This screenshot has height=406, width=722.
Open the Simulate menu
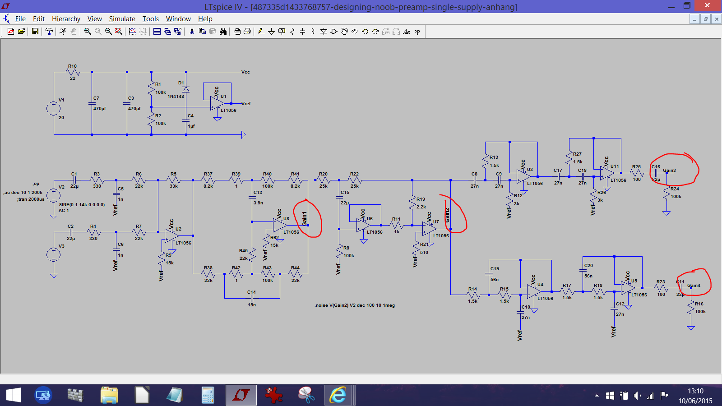tap(122, 19)
